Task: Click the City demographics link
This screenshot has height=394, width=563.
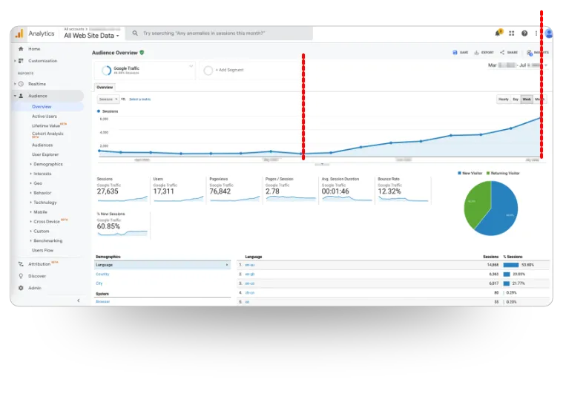Action: (x=99, y=283)
